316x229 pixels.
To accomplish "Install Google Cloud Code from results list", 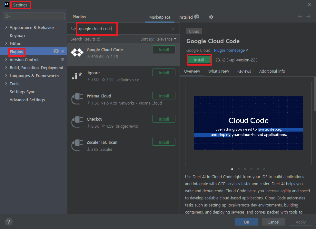I will coord(164,50).
